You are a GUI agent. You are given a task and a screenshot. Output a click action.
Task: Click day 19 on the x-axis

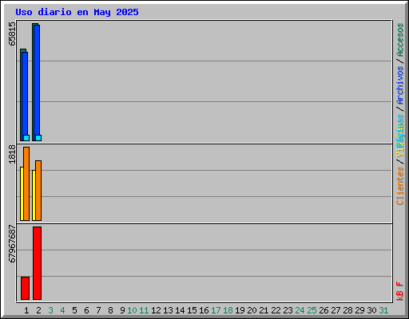(x=240, y=310)
